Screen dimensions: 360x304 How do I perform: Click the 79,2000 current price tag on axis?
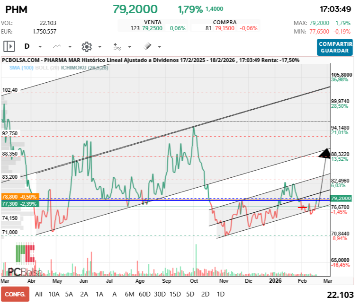tap(341, 199)
